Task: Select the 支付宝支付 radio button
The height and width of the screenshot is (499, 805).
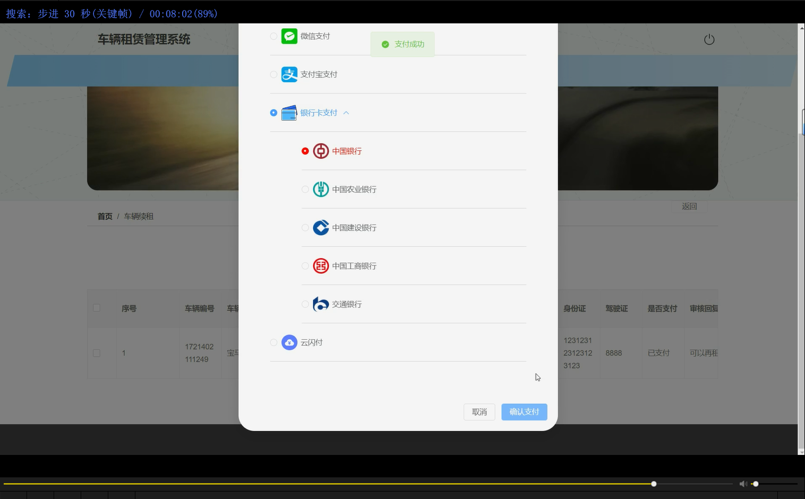Action: (x=273, y=74)
